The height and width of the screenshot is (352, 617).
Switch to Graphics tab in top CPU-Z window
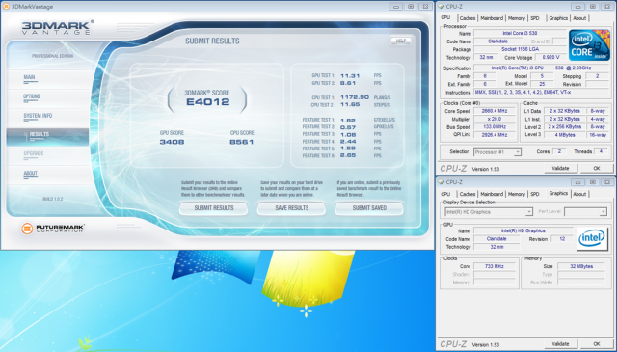tap(558, 18)
